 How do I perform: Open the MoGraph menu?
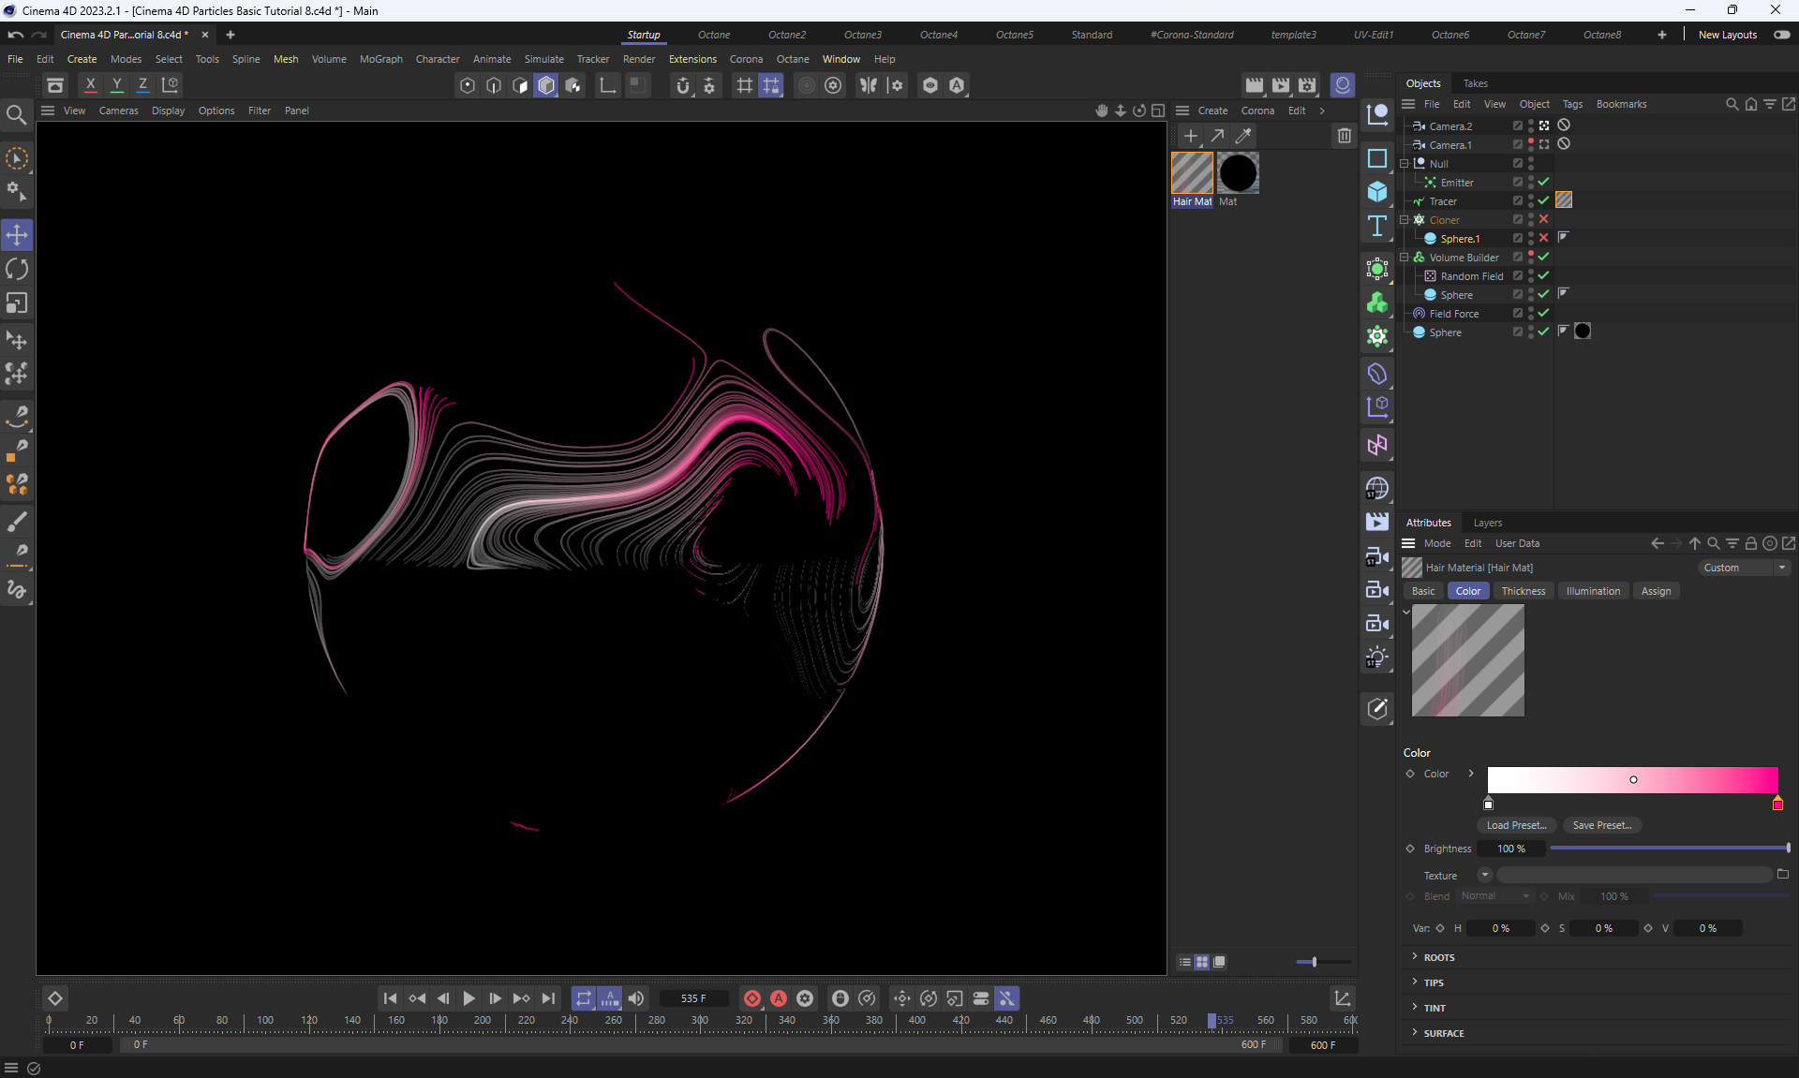point(380,59)
